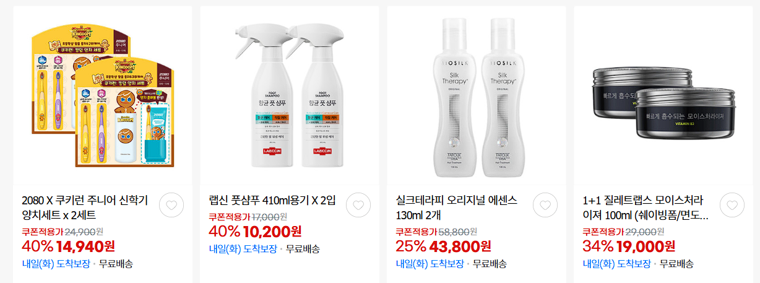This screenshot has height=283, width=760.
Task: Open 2080 X 쿠키런 주니어 product image
Action: (102, 97)
